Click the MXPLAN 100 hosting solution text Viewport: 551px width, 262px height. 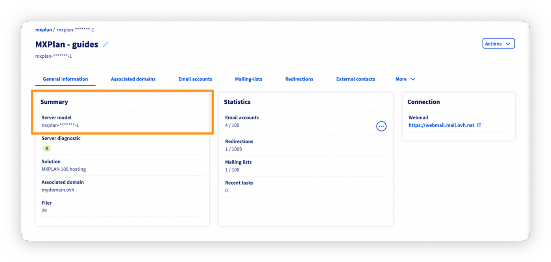click(63, 169)
